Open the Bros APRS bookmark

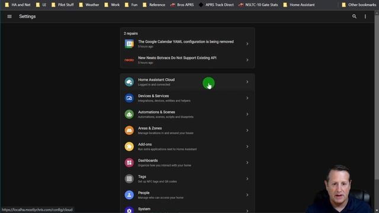point(182,5)
